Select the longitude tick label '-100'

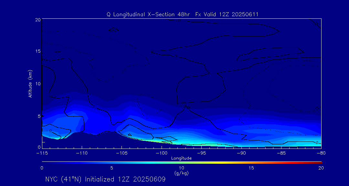[x=162, y=153]
